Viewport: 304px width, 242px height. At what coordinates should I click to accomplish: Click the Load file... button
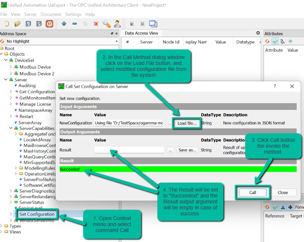point(187,123)
